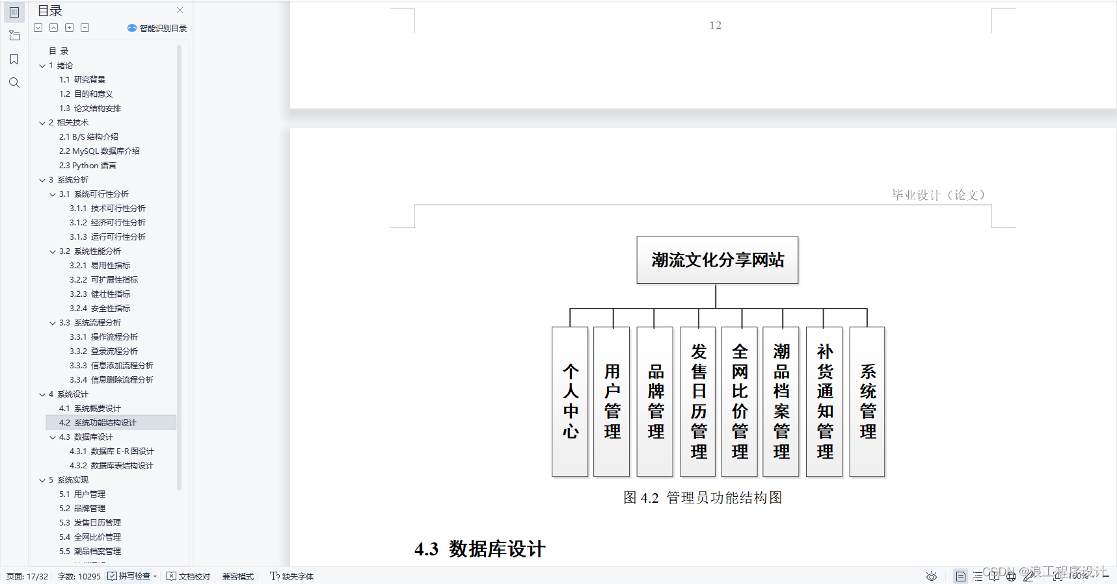Open the chapter navigation icon in sidebar
The width and height of the screenshot is (1117, 584).
[14, 36]
